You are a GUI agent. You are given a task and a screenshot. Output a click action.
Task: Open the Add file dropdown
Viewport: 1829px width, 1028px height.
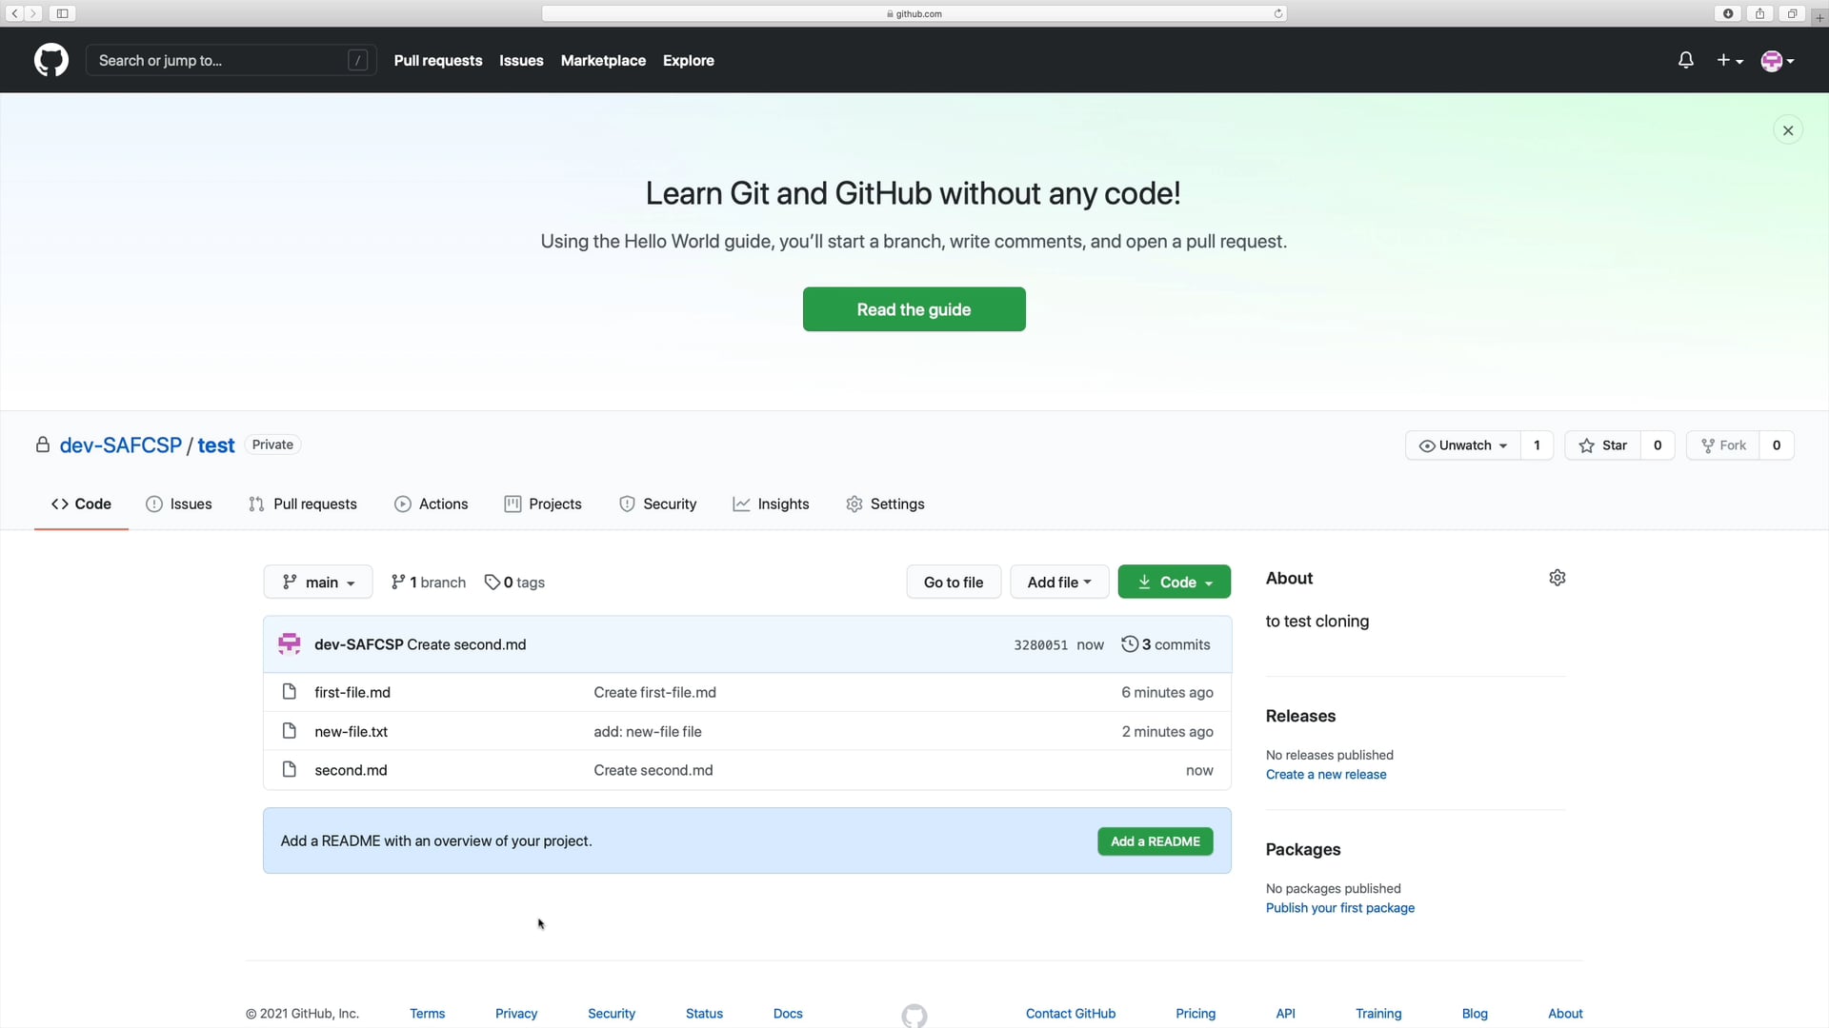click(1059, 583)
